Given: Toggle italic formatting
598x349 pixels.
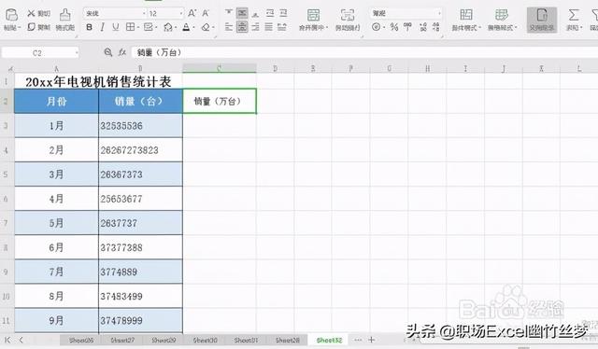Looking at the screenshot, I should coord(102,27).
